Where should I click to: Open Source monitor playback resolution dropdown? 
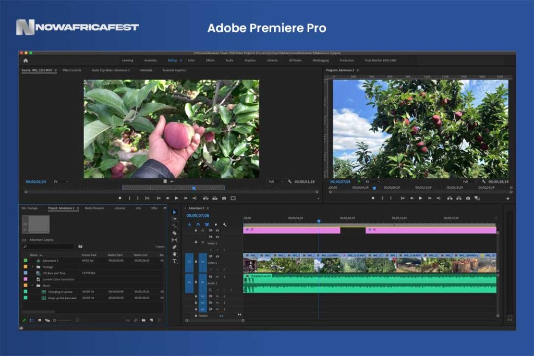click(x=276, y=182)
